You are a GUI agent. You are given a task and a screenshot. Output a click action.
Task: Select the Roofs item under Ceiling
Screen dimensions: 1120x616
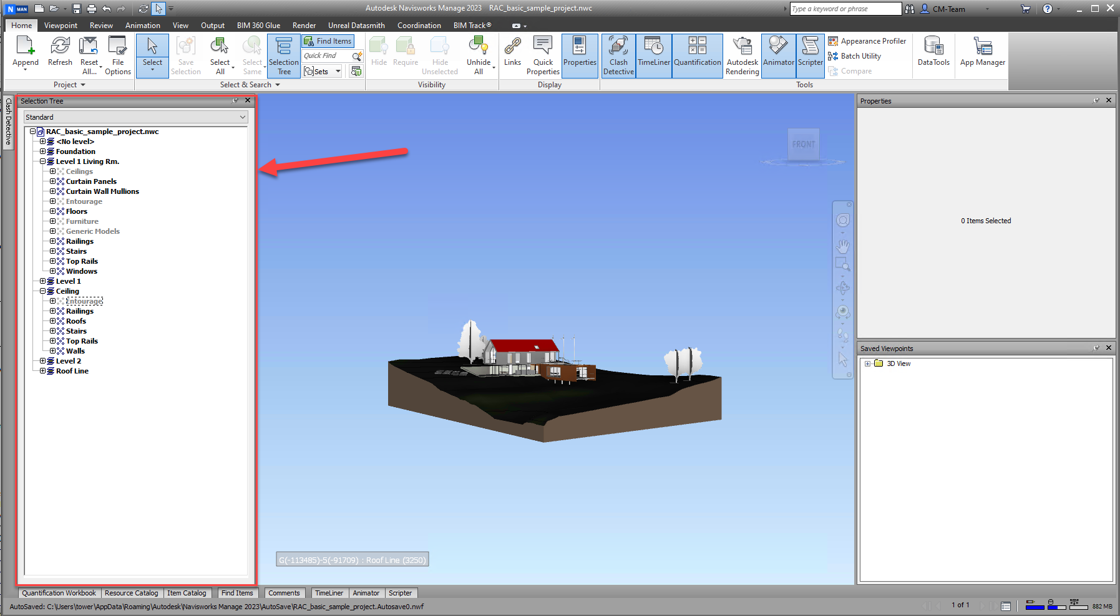(76, 321)
